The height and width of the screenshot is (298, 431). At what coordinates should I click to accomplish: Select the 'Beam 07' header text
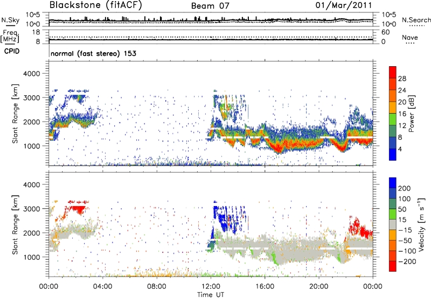pyautogui.click(x=210, y=6)
